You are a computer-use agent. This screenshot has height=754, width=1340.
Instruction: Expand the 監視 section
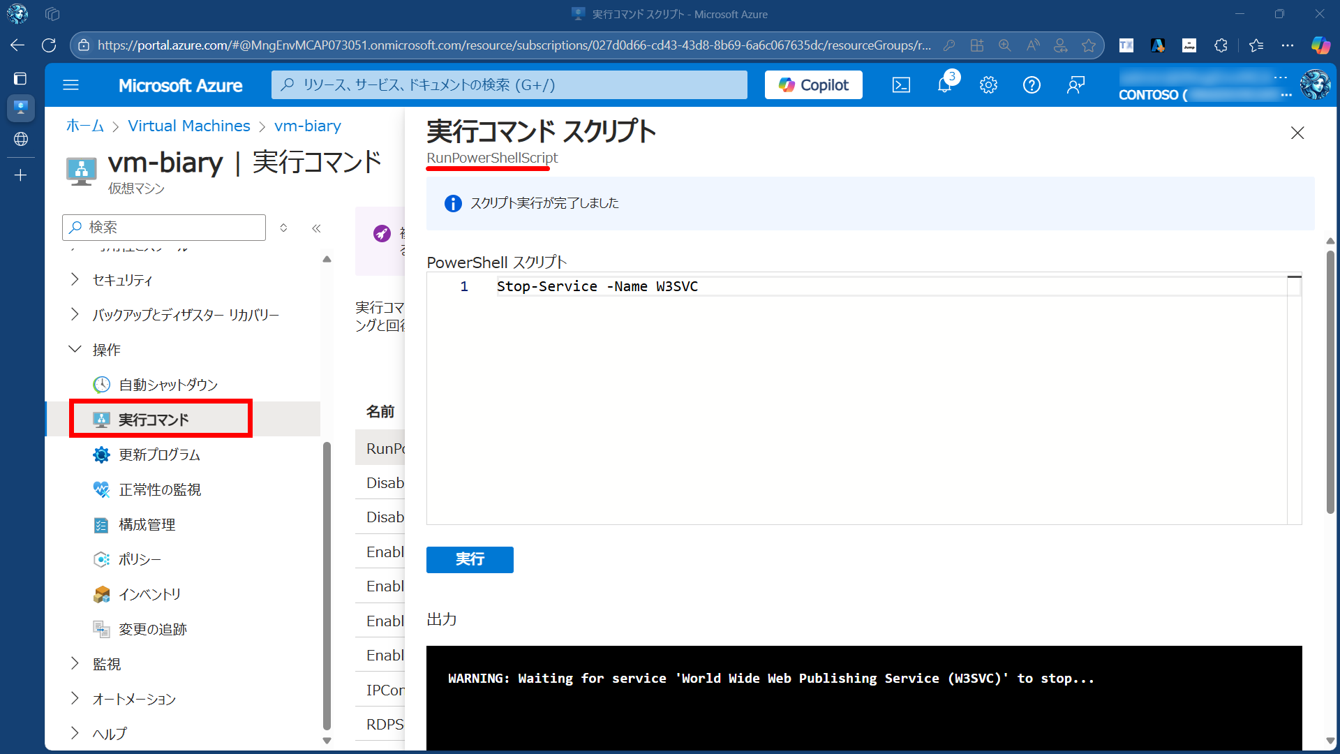(75, 663)
